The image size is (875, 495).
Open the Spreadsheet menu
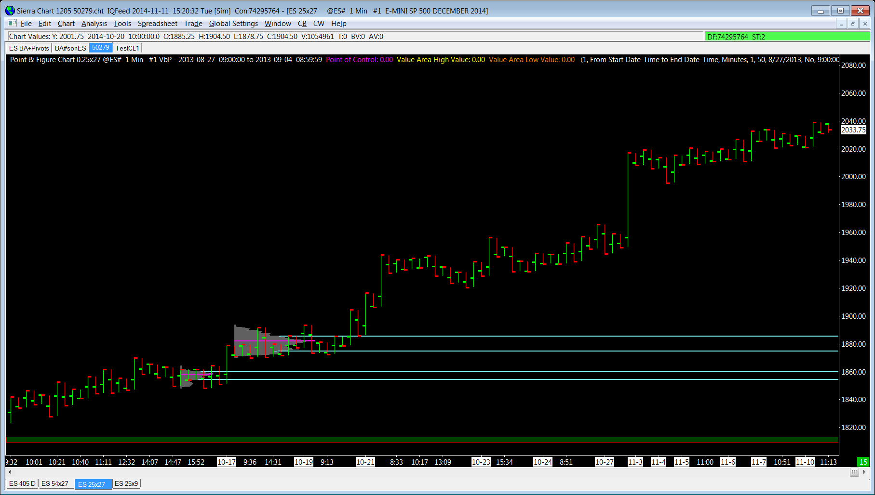coord(158,24)
